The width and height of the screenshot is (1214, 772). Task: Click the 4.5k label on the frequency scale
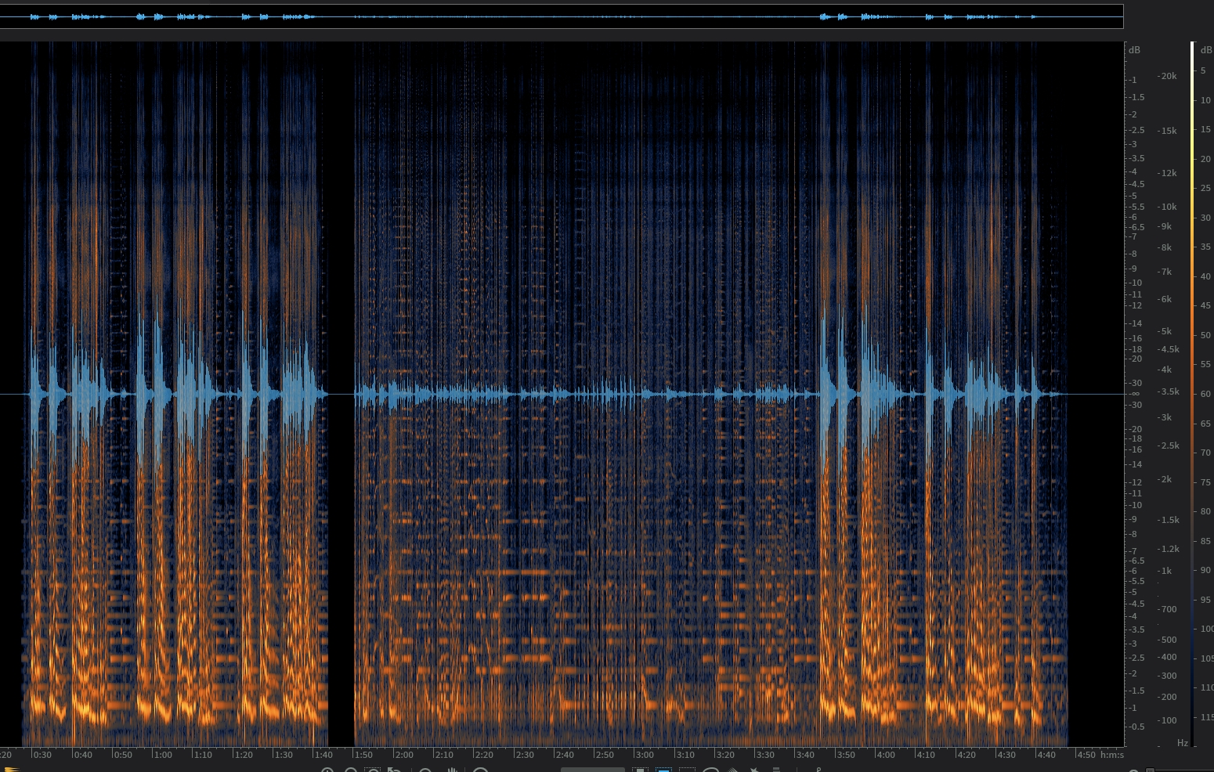tap(1170, 349)
